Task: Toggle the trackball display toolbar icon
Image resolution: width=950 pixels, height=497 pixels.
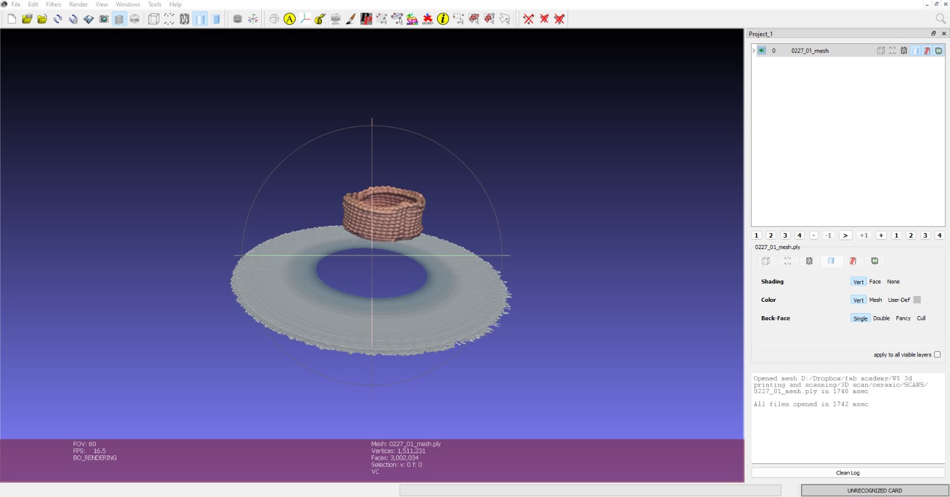Action: (274, 19)
